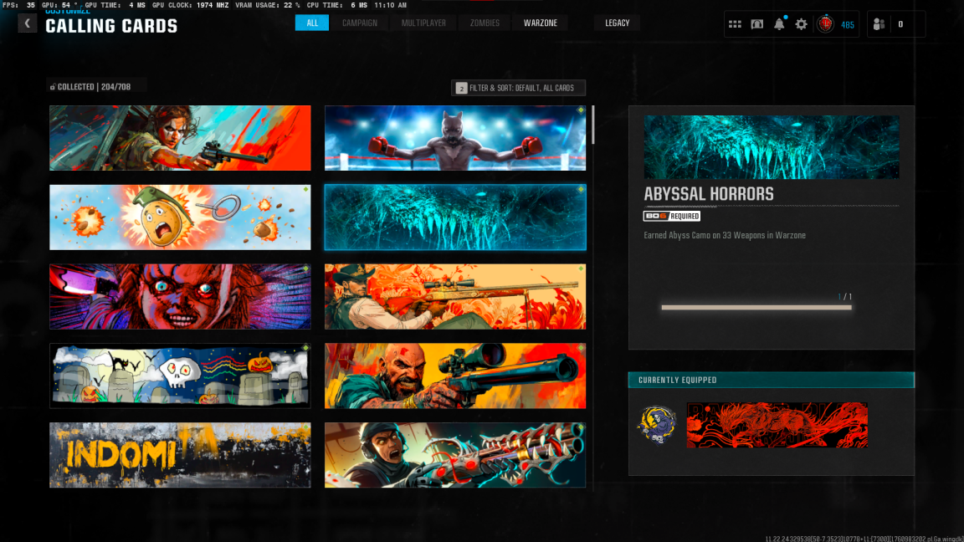The image size is (964, 542).
Task: Switch to the All tab
Action: click(x=312, y=23)
